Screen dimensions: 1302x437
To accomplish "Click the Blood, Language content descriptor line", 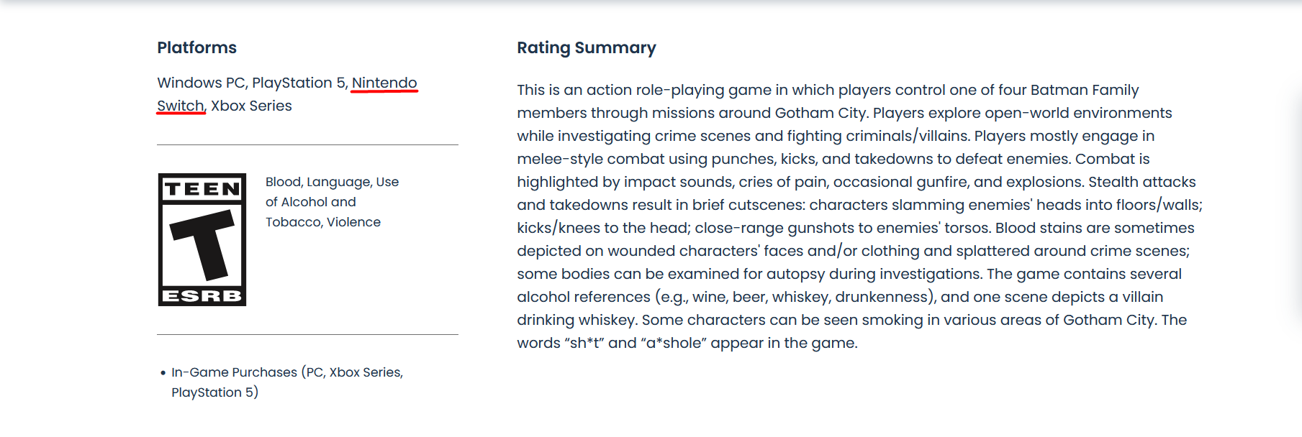I will (x=332, y=182).
